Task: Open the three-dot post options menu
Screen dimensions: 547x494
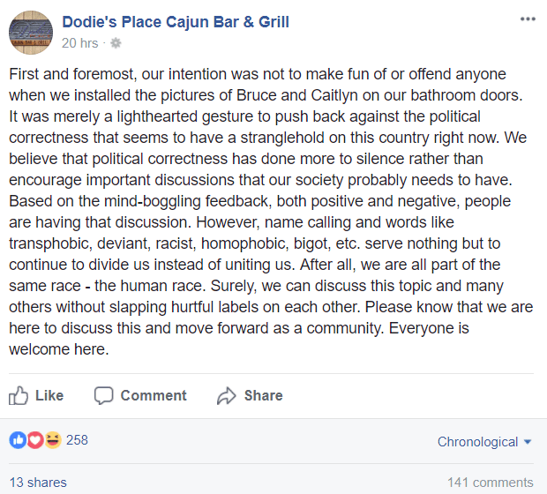Action: [528, 19]
